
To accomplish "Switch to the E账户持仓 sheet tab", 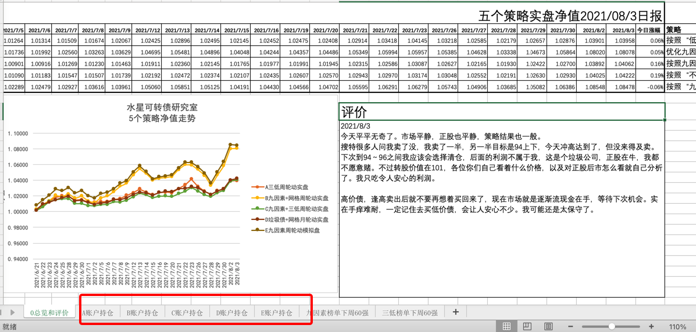I will 277,312.
